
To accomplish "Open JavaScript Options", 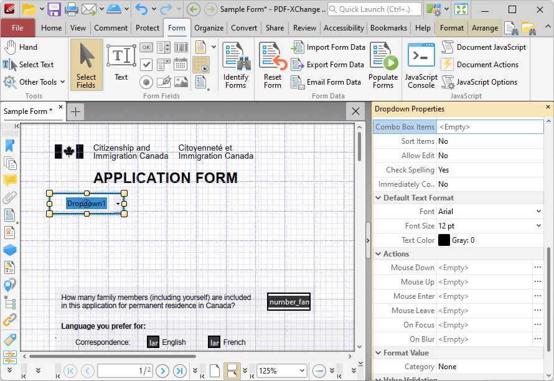I will pos(479,82).
